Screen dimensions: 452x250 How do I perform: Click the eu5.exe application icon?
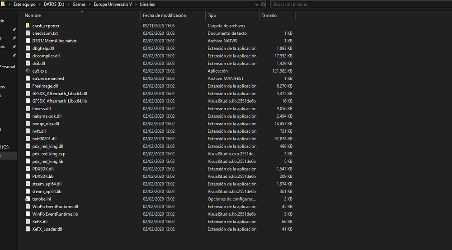click(28, 71)
